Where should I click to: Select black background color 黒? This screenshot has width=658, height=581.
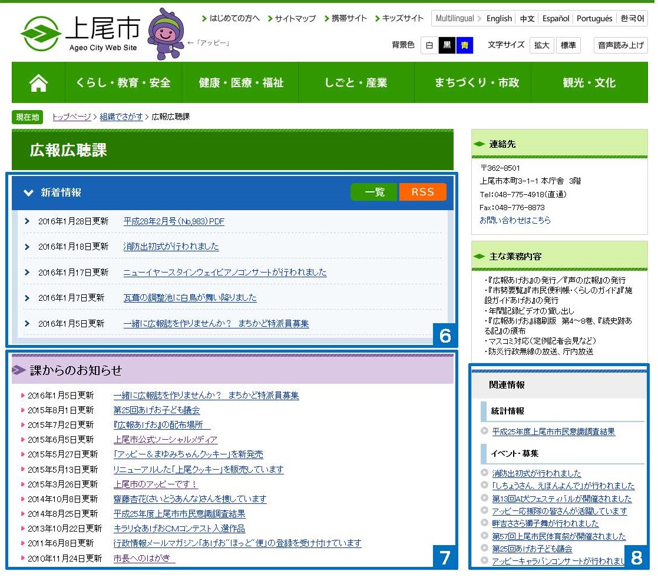[x=447, y=45]
